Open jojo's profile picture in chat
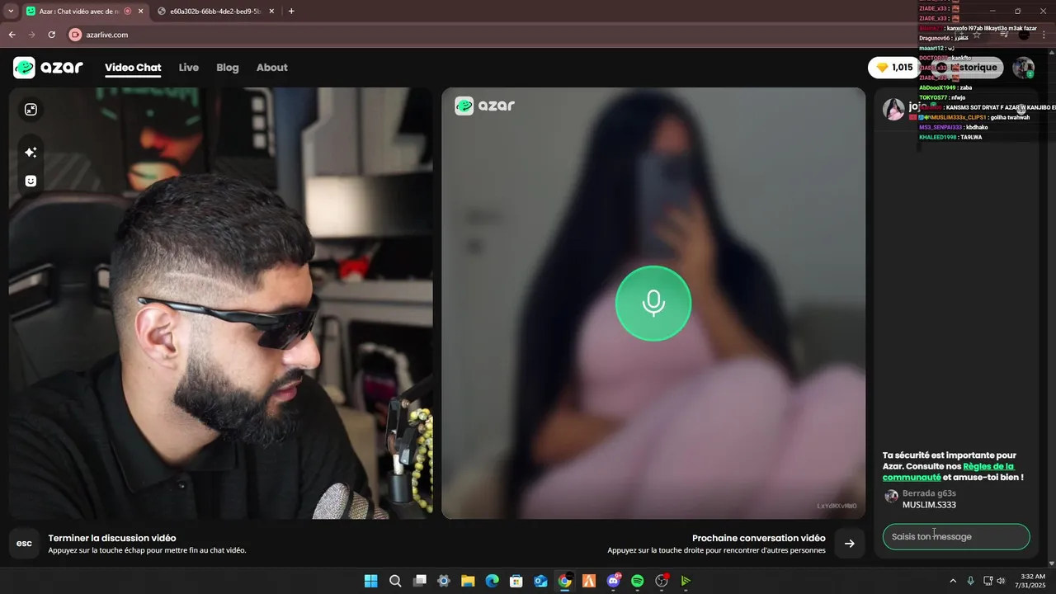 point(893,109)
